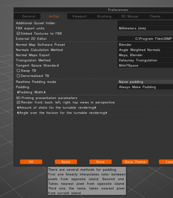Screen dimensions: 173x198
Task: Decrease Padding Width with left arrow
Action: pos(18,92)
